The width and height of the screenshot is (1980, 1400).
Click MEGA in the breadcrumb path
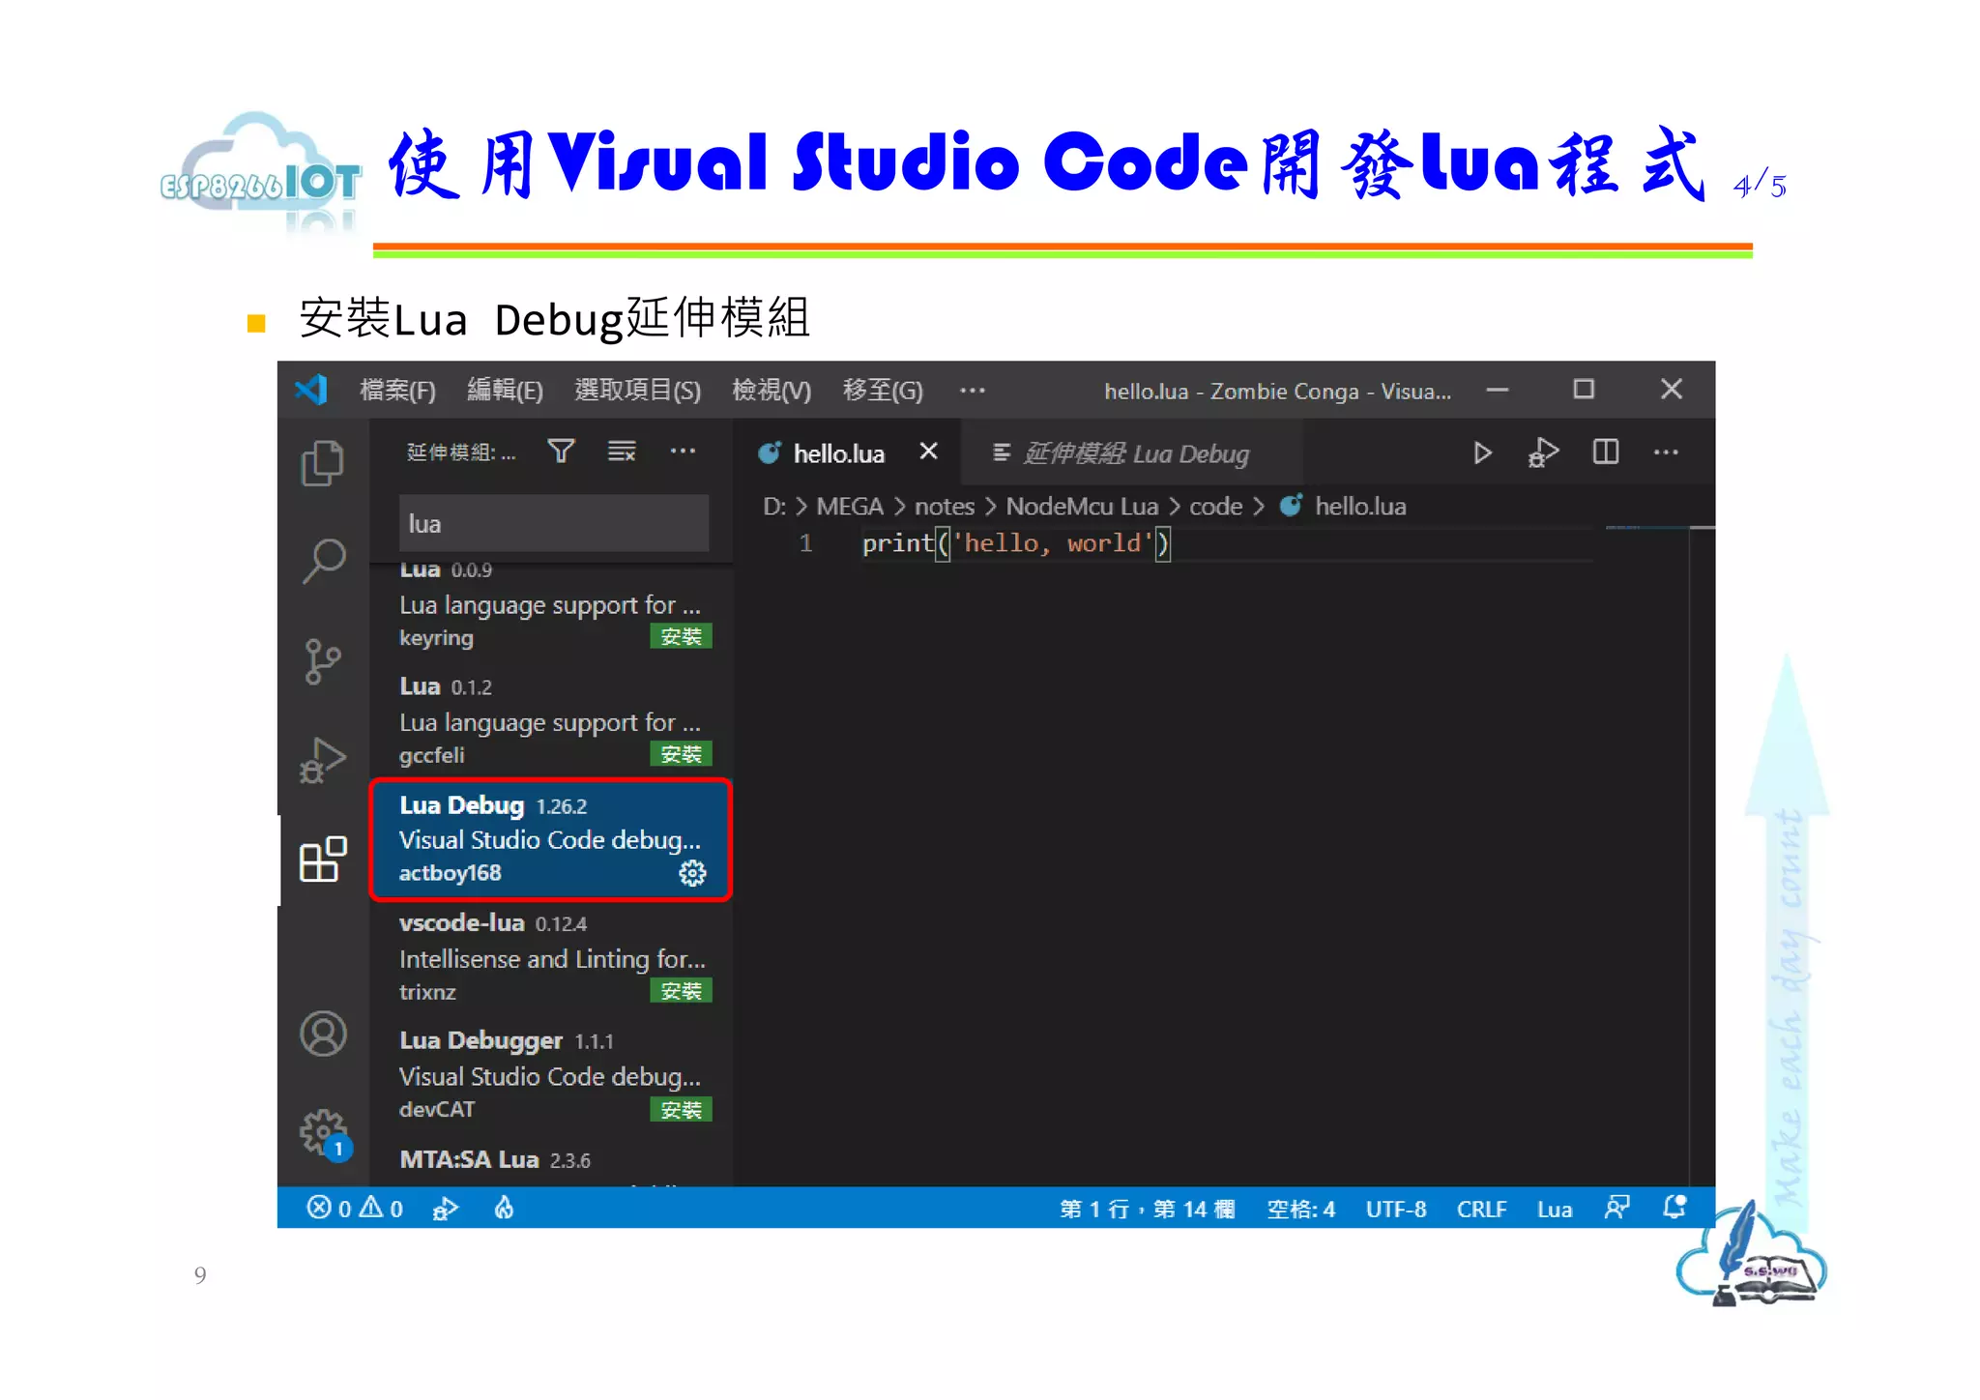pyautogui.click(x=850, y=507)
